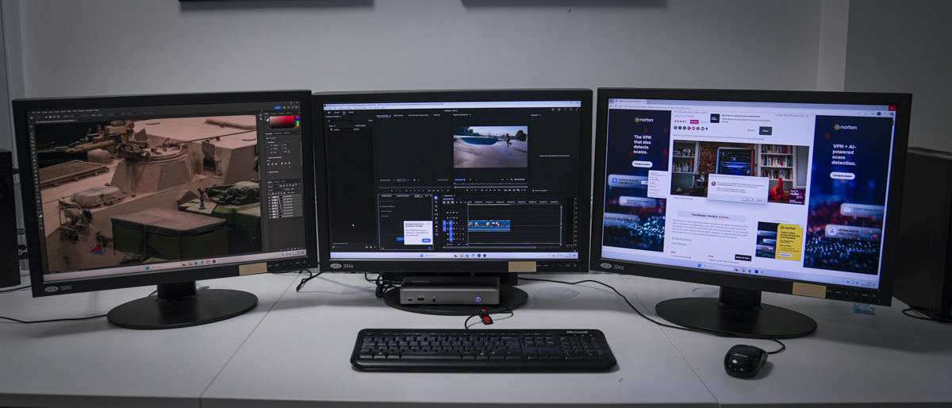The width and height of the screenshot is (952, 408).
Task: Click OK in the error dialog
Action: coord(747,199)
